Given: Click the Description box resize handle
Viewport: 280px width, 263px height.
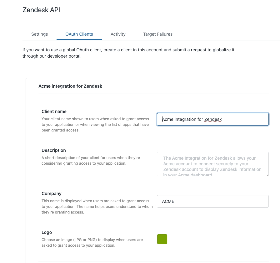Looking at the screenshot, I should point(267,174).
